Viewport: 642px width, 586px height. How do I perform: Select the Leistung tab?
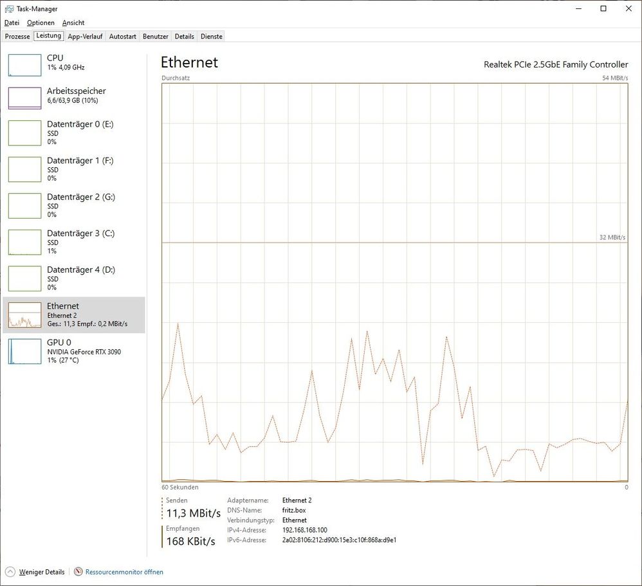pyautogui.click(x=49, y=35)
